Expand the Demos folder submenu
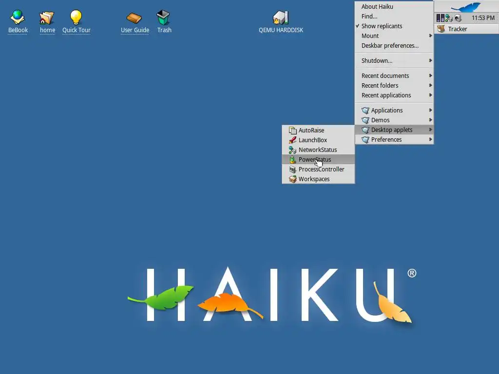Image resolution: width=499 pixels, height=374 pixels. [x=394, y=120]
